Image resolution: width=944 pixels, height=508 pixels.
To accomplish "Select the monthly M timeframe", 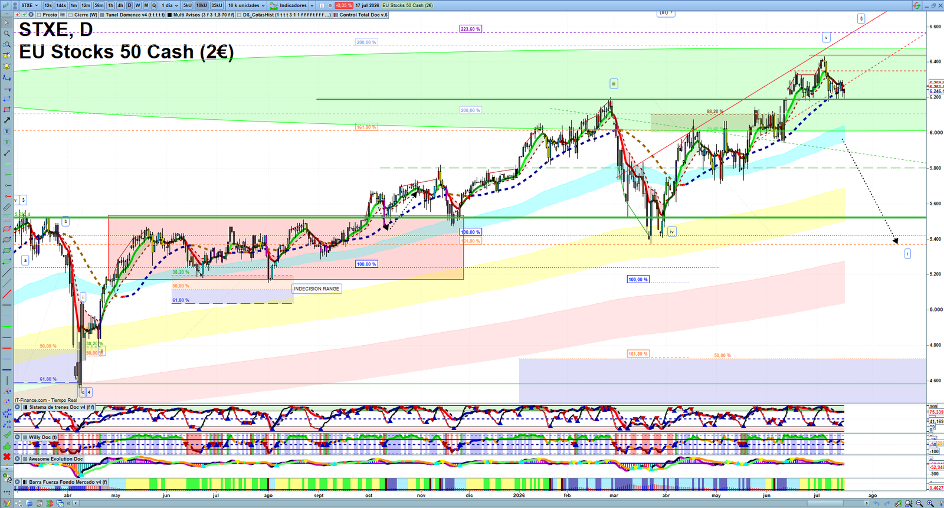I will tap(146, 5).
